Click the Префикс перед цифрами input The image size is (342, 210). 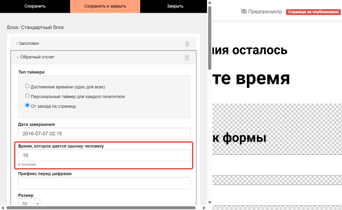104,183
